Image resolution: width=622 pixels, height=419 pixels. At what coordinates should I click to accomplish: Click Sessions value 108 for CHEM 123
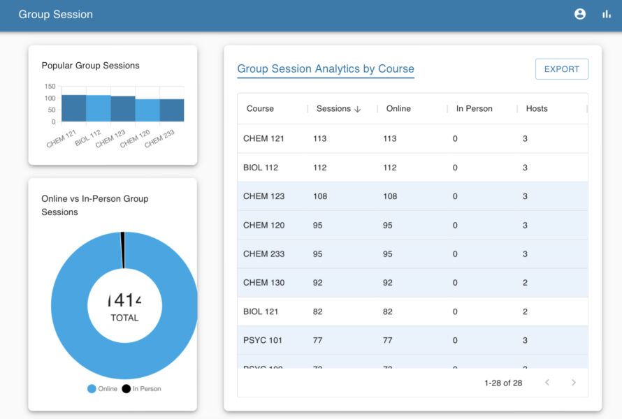320,196
